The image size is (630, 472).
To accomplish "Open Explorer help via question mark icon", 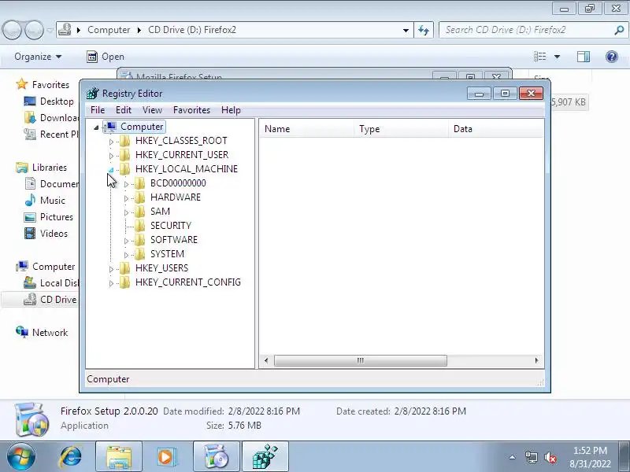I will pos(612,57).
